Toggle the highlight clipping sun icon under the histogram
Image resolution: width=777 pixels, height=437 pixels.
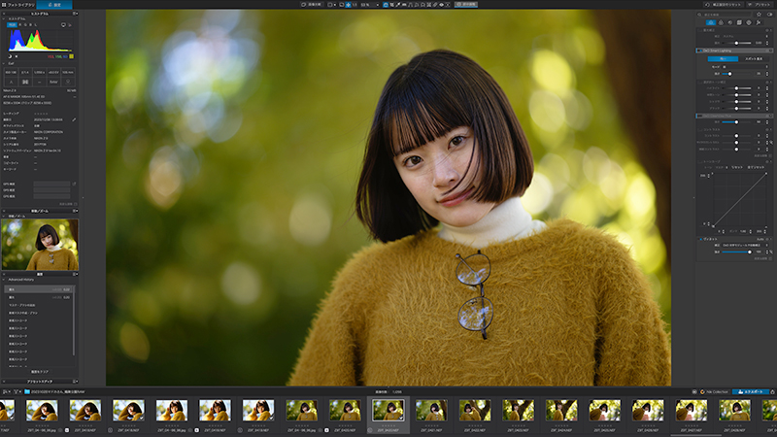point(17,56)
